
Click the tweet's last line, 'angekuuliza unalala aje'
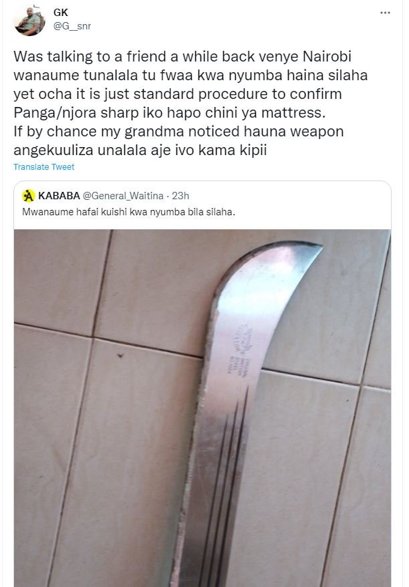140,150
